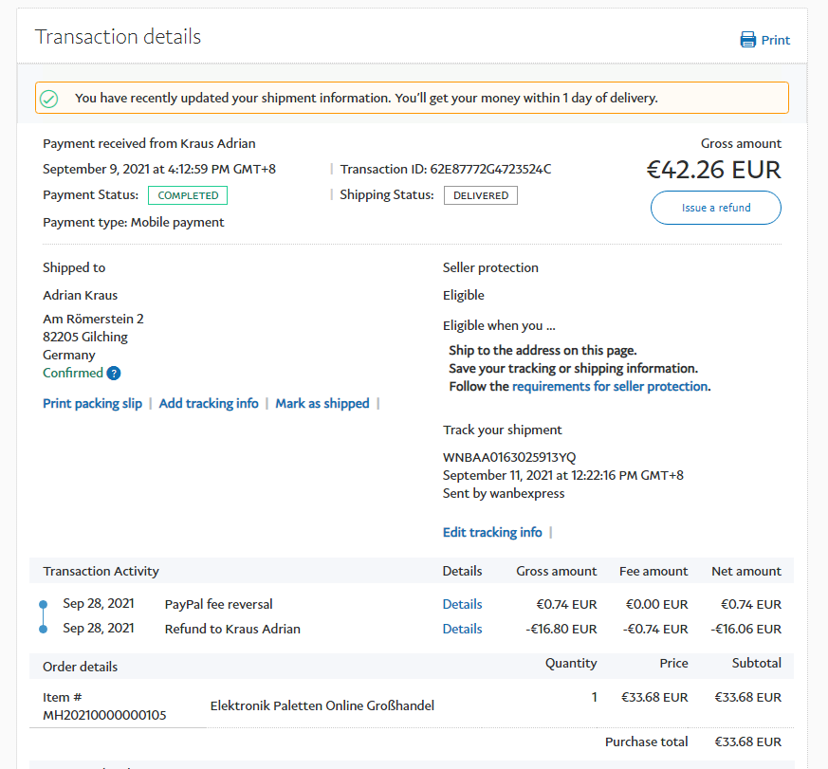Click Edit tracking info
Image resolution: width=828 pixels, height=769 pixels.
[492, 532]
